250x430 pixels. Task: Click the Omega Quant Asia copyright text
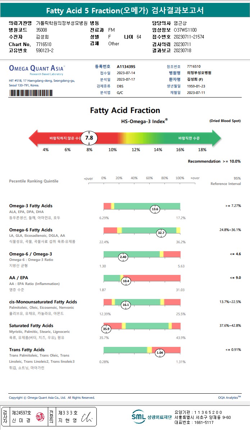point(52,398)
